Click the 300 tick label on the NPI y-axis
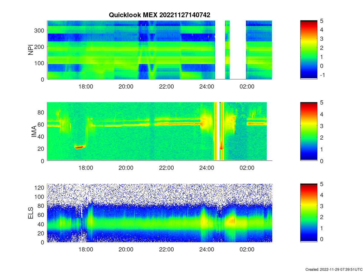The width and height of the screenshot is (363, 272). tap(40, 30)
